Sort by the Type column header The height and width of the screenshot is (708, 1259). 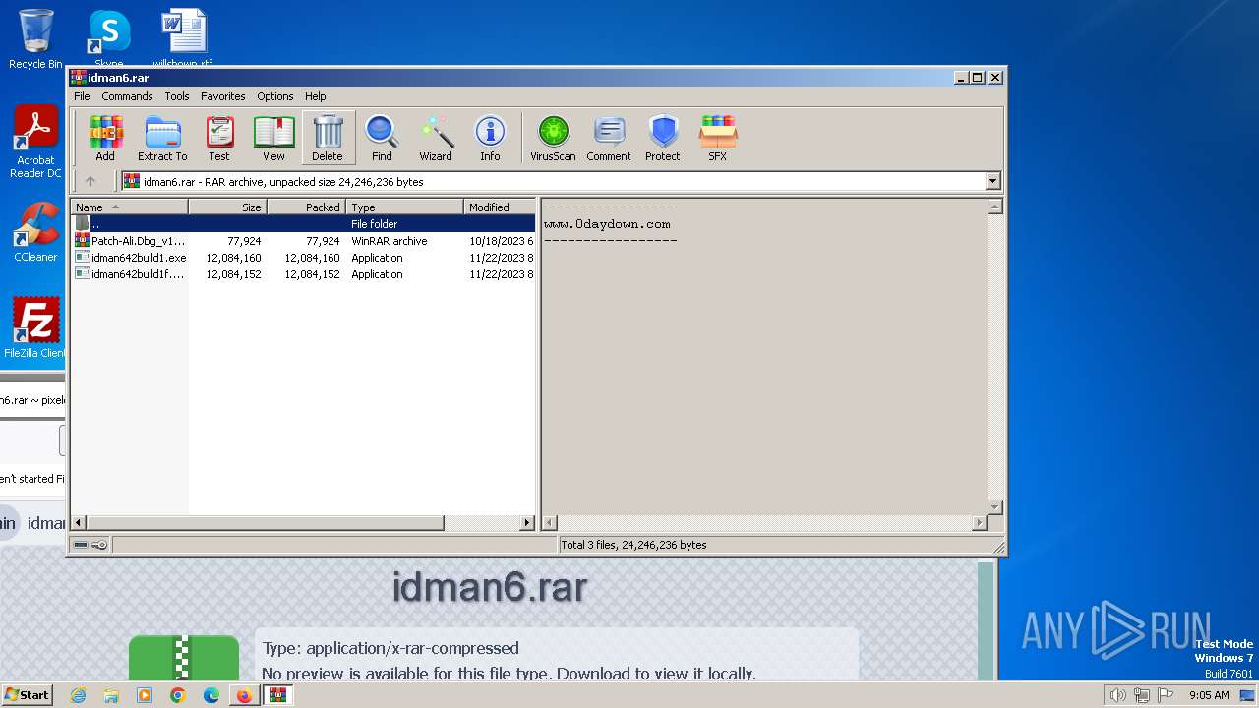tap(404, 206)
